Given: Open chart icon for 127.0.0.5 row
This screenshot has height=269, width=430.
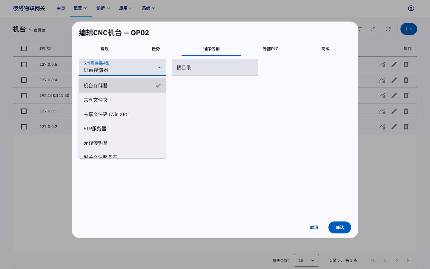Looking at the screenshot, I should tap(382, 65).
